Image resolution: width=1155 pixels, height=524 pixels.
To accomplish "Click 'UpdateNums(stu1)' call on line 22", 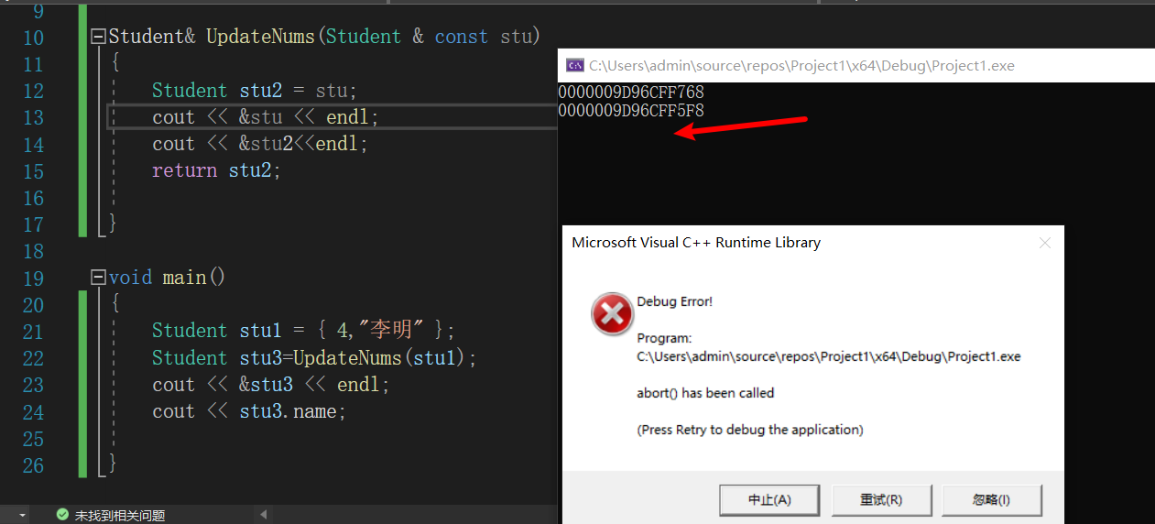I will [379, 357].
